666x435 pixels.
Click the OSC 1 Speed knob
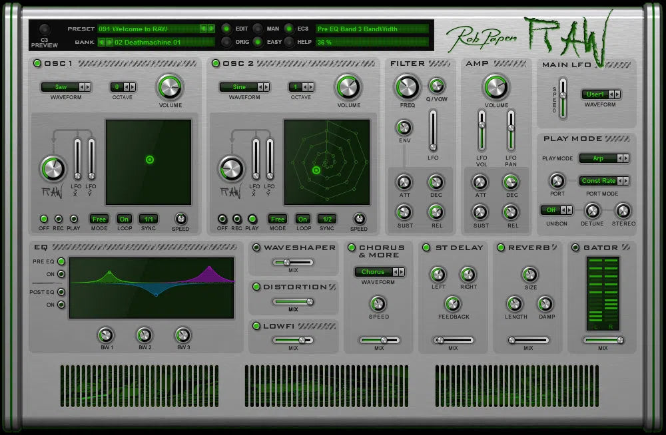[181, 218]
